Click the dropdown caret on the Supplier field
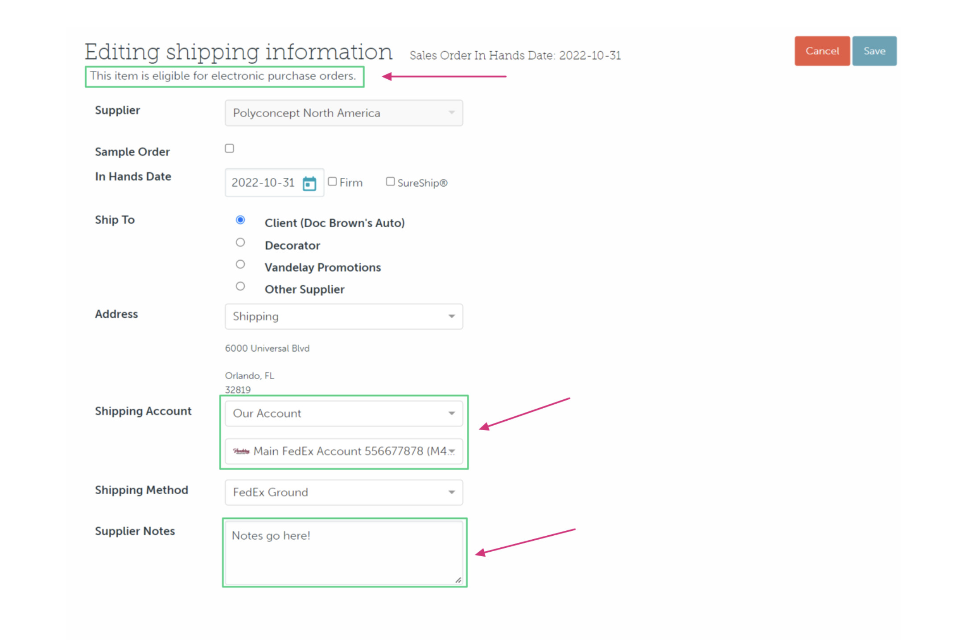The height and width of the screenshot is (640, 964). [452, 113]
